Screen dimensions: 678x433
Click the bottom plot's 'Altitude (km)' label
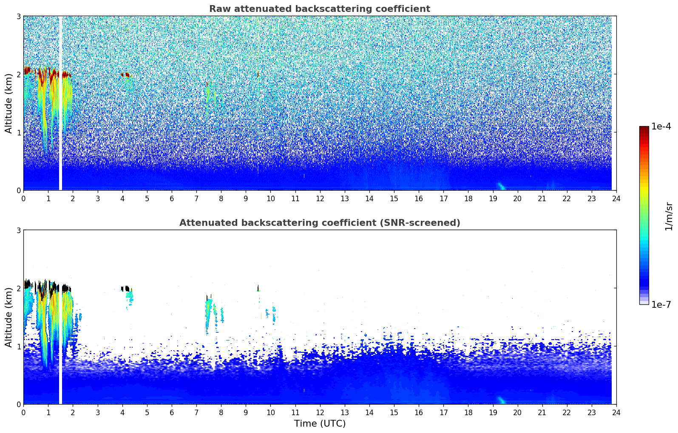(9, 317)
